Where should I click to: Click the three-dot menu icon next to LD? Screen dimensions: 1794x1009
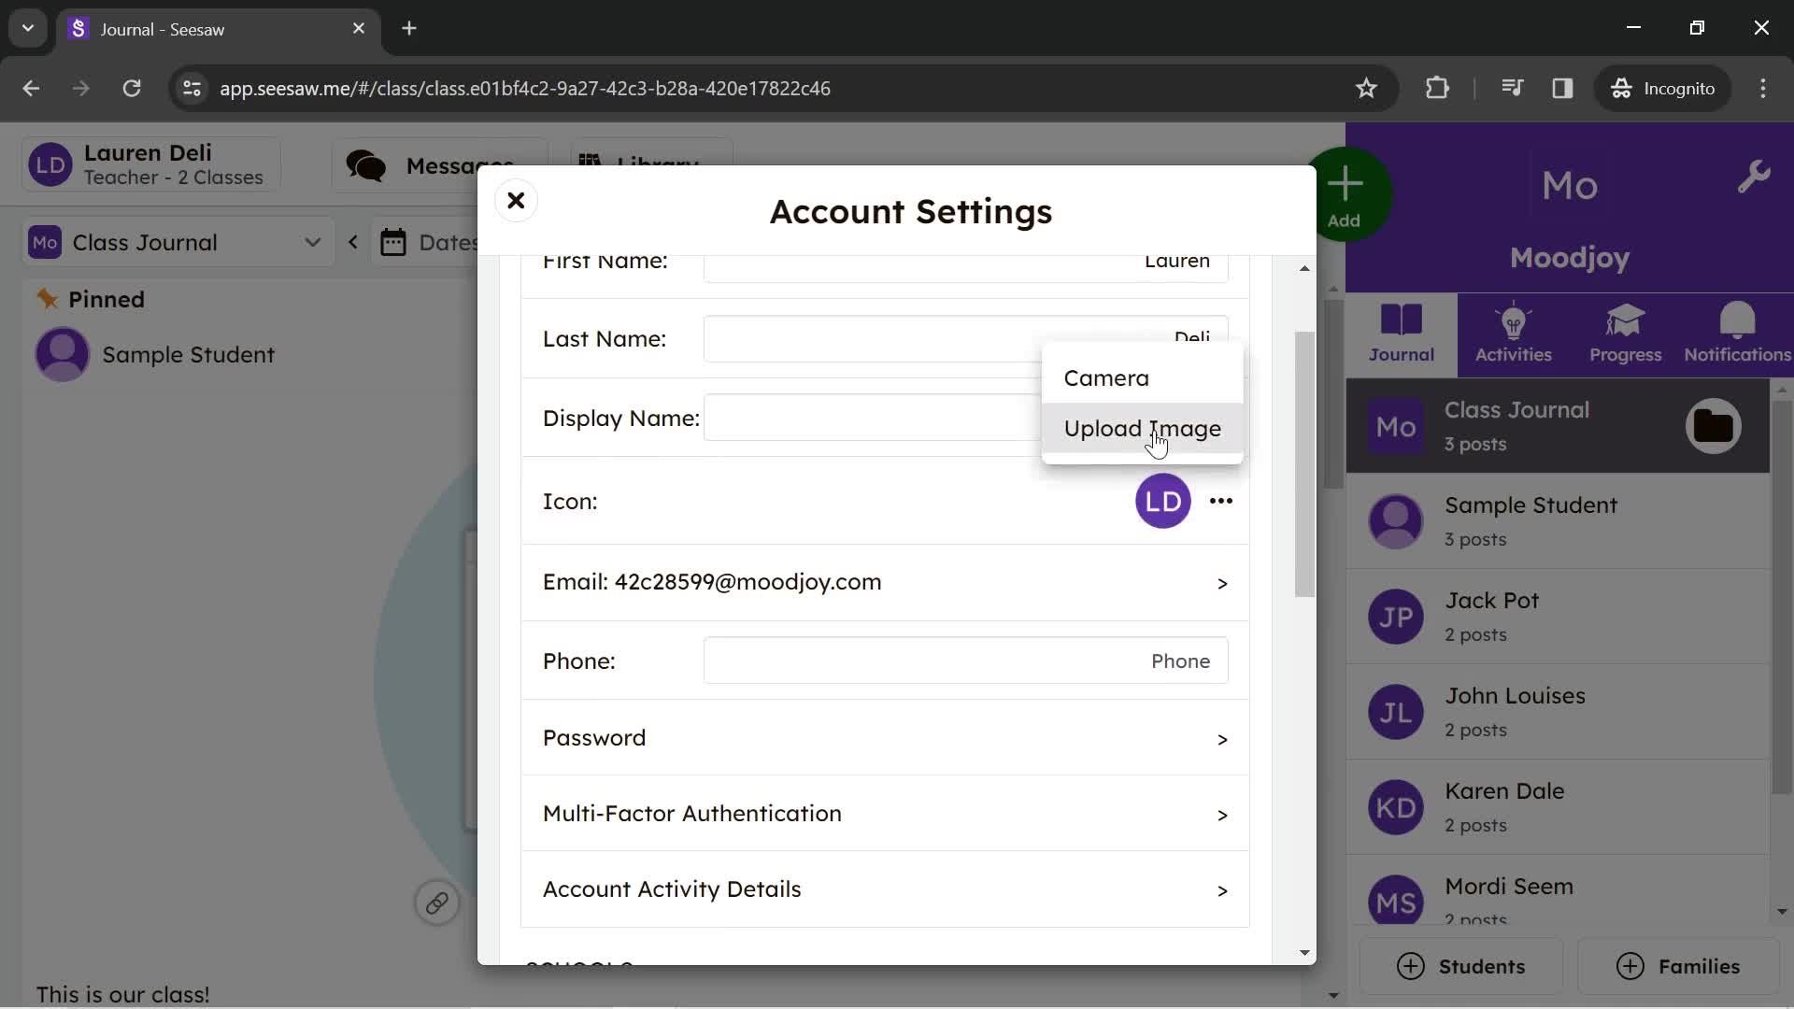pyautogui.click(x=1219, y=500)
